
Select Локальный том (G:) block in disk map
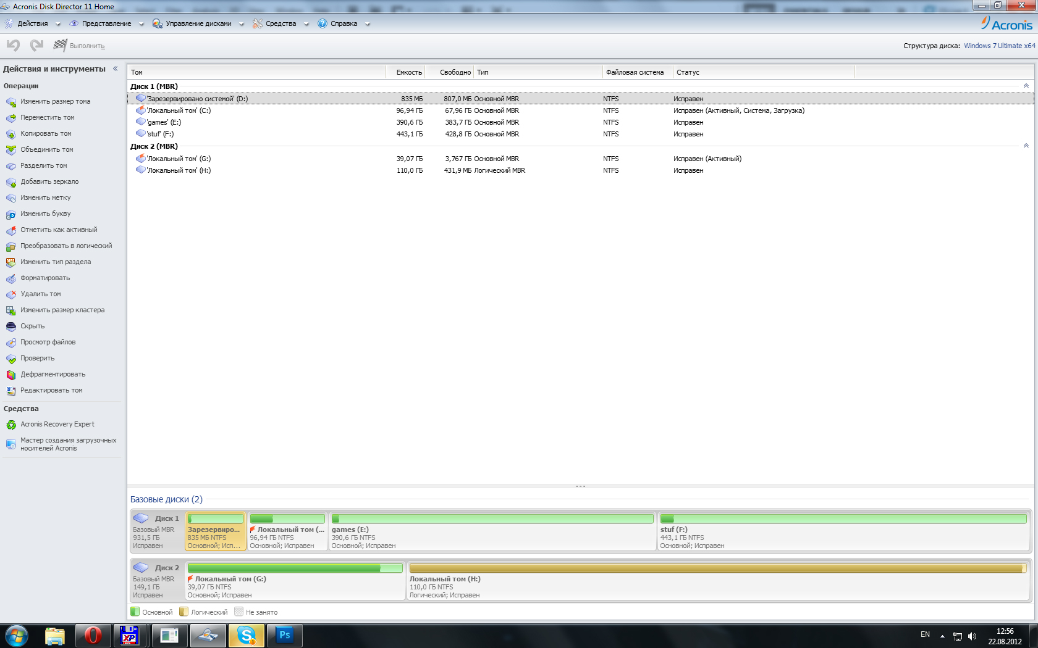[x=295, y=581]
